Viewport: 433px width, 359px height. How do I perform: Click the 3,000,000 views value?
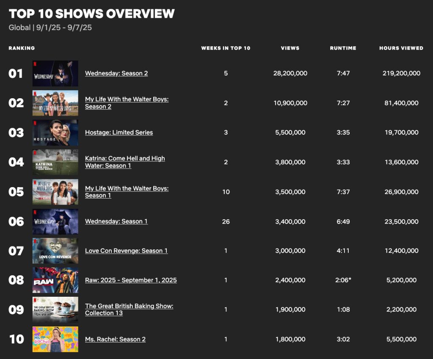290,251
